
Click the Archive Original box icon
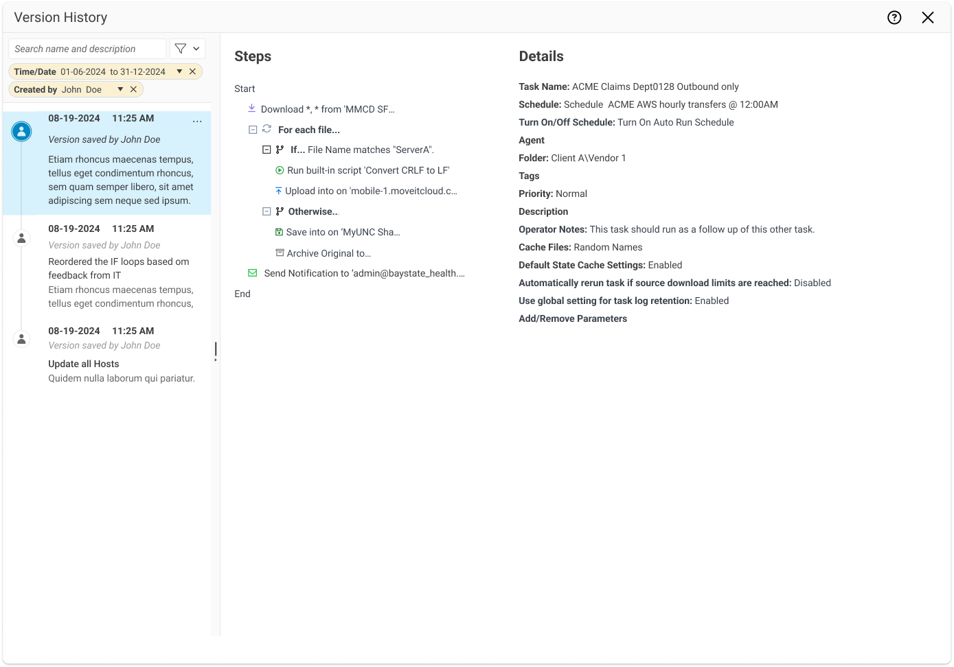280,253
